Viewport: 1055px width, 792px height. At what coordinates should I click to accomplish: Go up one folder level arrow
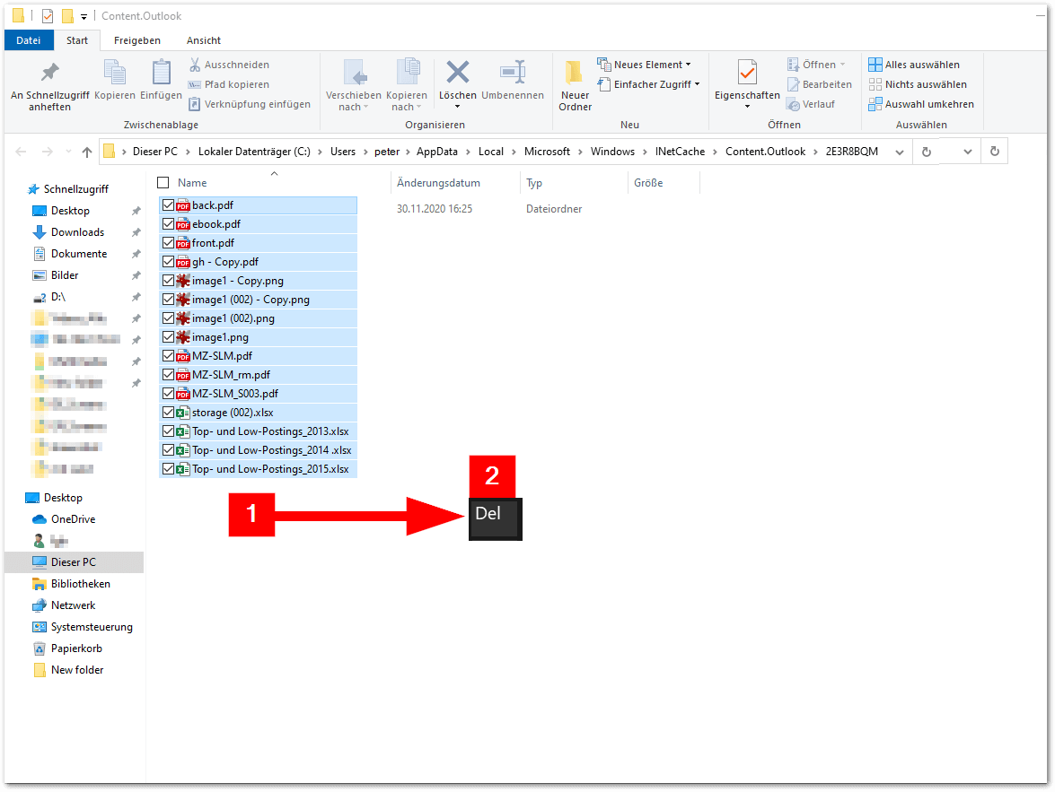[x=87, y=152]
